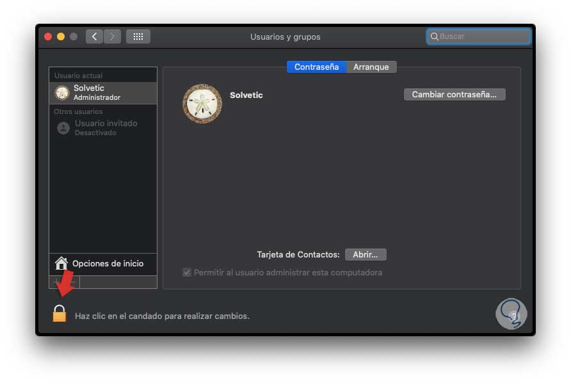Click the 'Haz clic en el candado' text

point(162,316)
